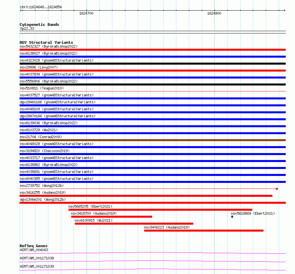
Task: Click the nsv4048109 gnomAD variant label
Action: pos(57,109)
